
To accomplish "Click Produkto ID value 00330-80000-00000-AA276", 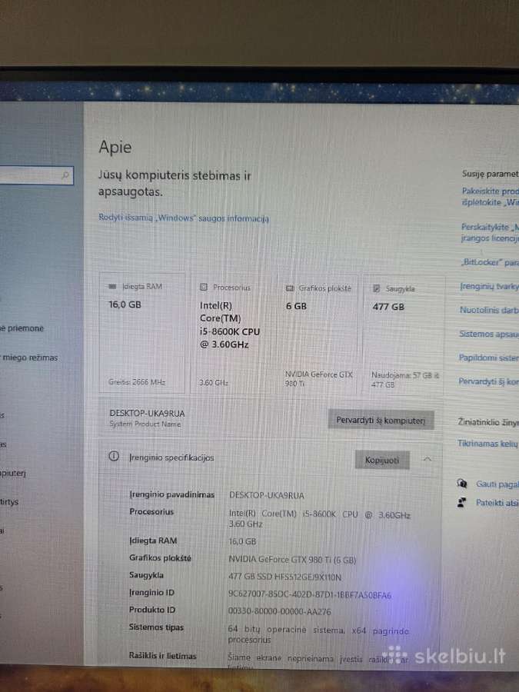I will pos(279,612).
